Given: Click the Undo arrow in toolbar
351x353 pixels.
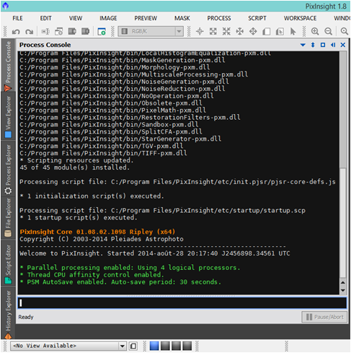Looking at the screenshot, I should [x=16, y=32].
